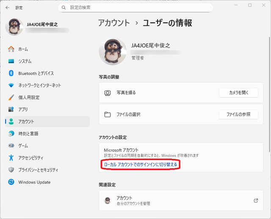The height and width of the screenshot is (219, 271).
Task: Open 個人用設定 settings
Action: [x=47, y=97]
